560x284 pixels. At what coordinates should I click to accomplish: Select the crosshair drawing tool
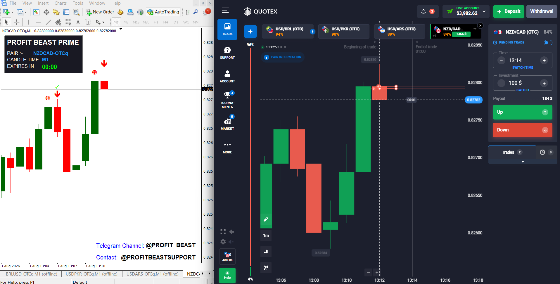(16, 22)
